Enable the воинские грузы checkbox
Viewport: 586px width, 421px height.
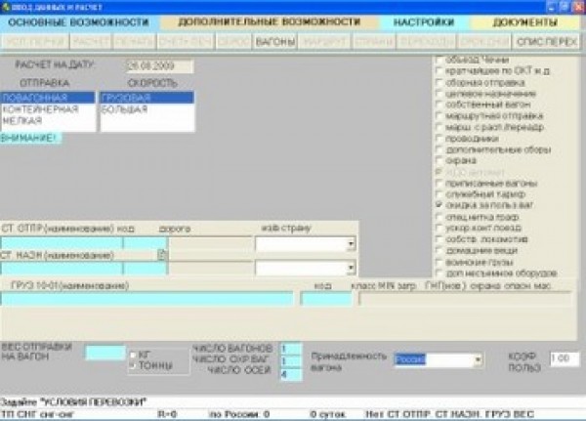439,262
